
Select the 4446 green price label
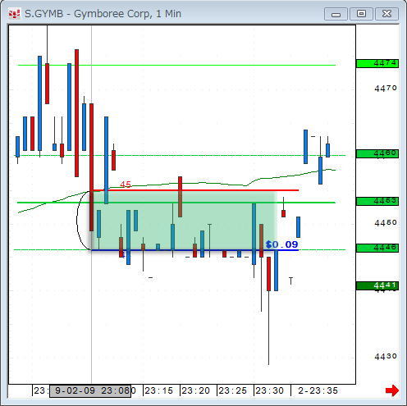[x=377, y=248]
